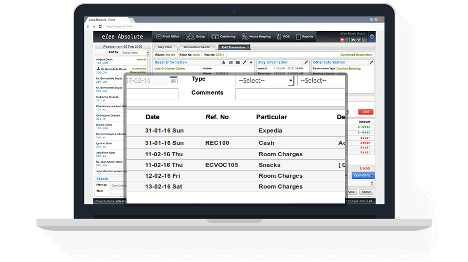Click the date field showing 07-02-16
The image size is (468, 262).
click(147, 81)
